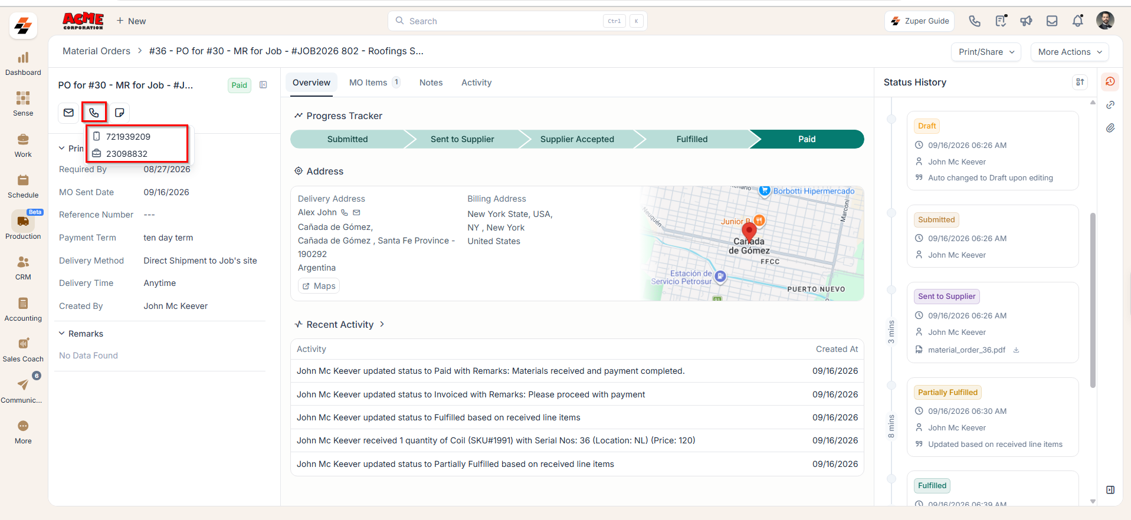Open the user profile avatar
1131x520 pixels.
(1105, 21)
